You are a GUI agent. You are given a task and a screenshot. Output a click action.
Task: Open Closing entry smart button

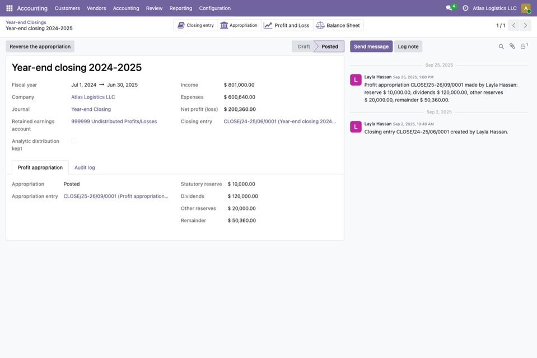(x=195, y=25)
